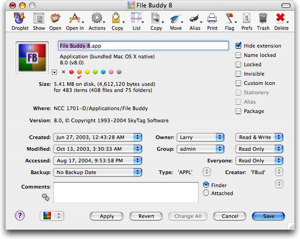Viewport: 300px width, 239px height.
Task: Click the Trash can toolbar icon
Action: (x=263, y=18)
